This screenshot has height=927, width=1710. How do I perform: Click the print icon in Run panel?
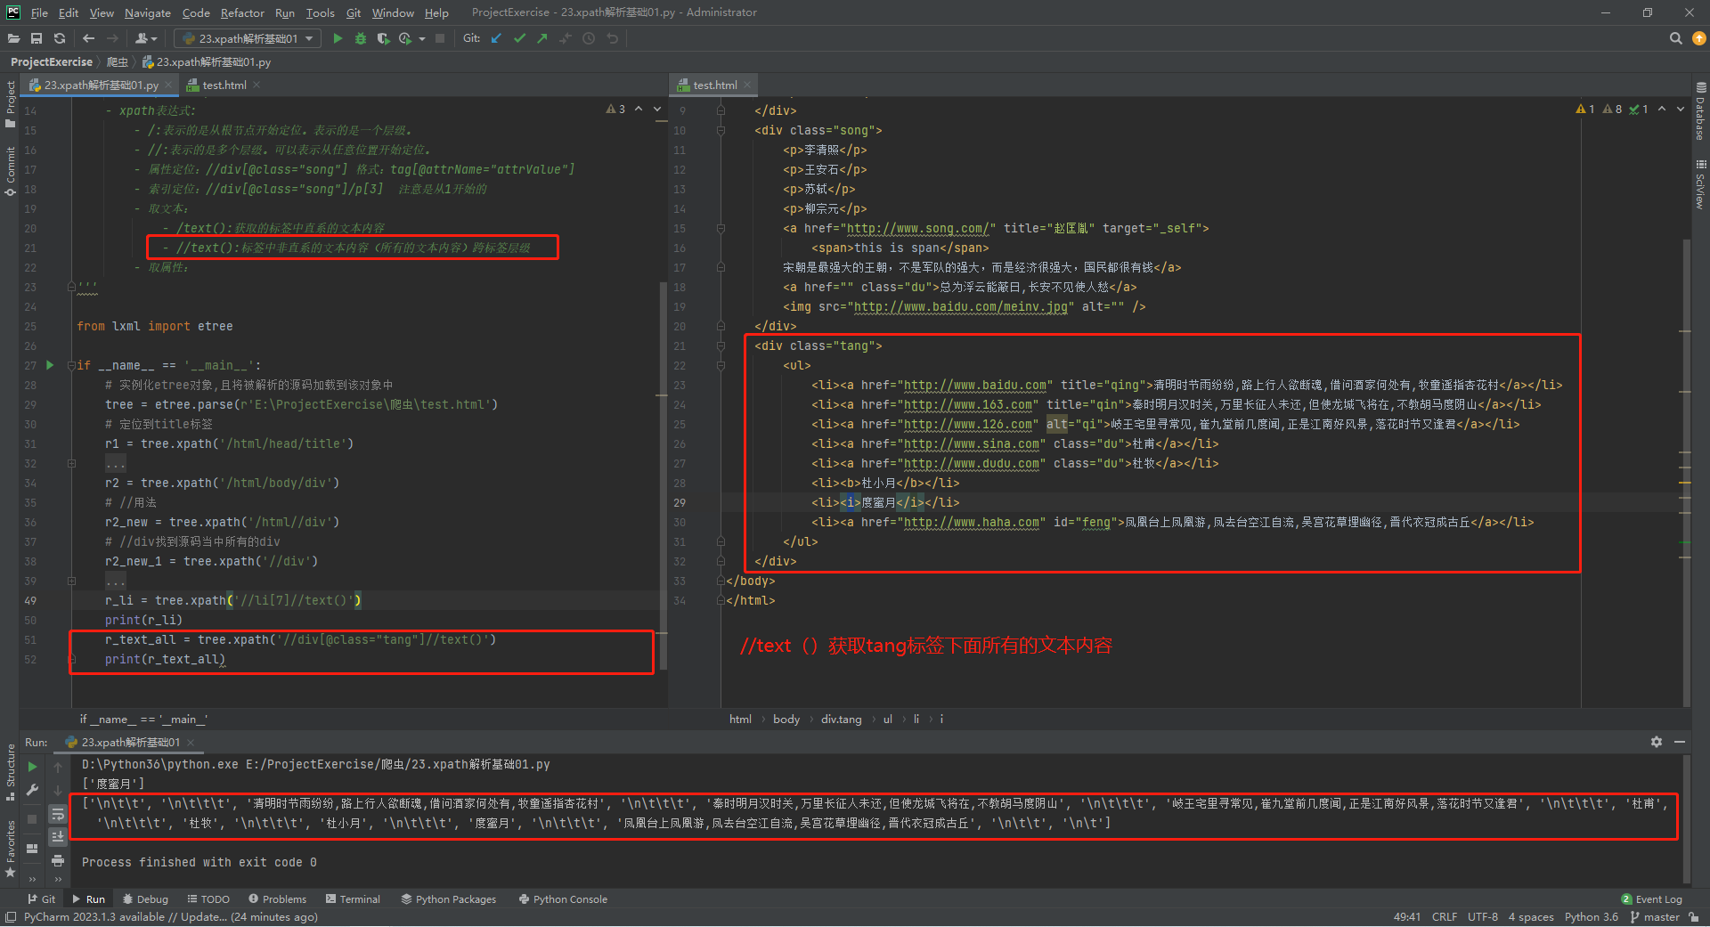point(58,860)
